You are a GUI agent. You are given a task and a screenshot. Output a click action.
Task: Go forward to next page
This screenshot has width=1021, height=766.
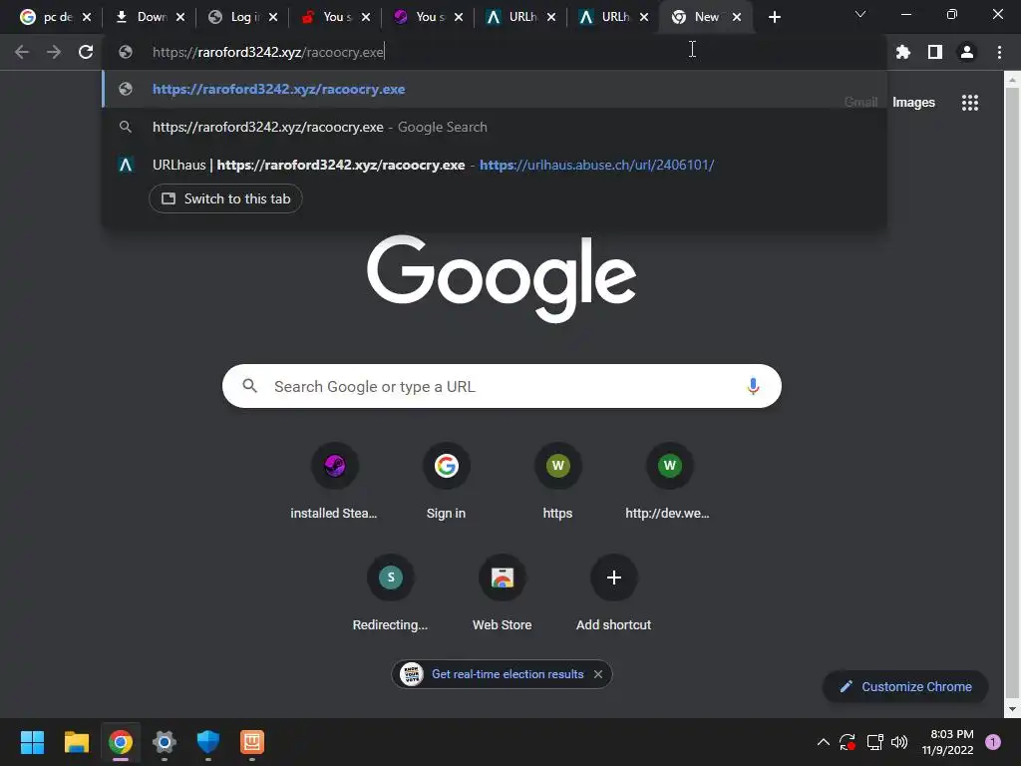pyautogui.click(x=54, y=52)
